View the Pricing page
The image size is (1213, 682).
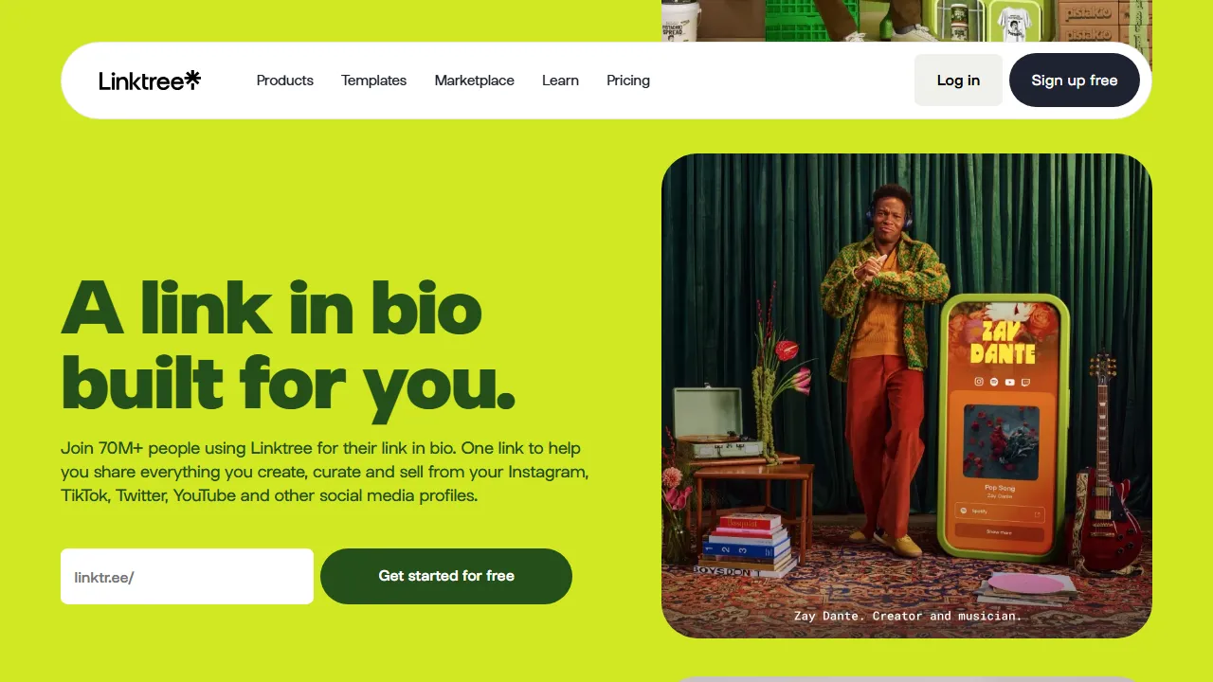[628, 81]
